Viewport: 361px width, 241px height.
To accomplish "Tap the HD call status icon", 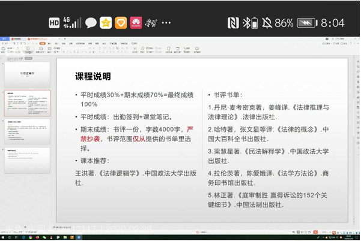I will coord(54,23).
